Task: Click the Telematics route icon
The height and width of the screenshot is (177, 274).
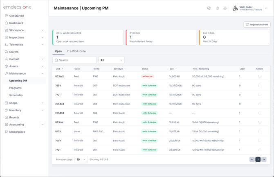Action: (6, 45)
